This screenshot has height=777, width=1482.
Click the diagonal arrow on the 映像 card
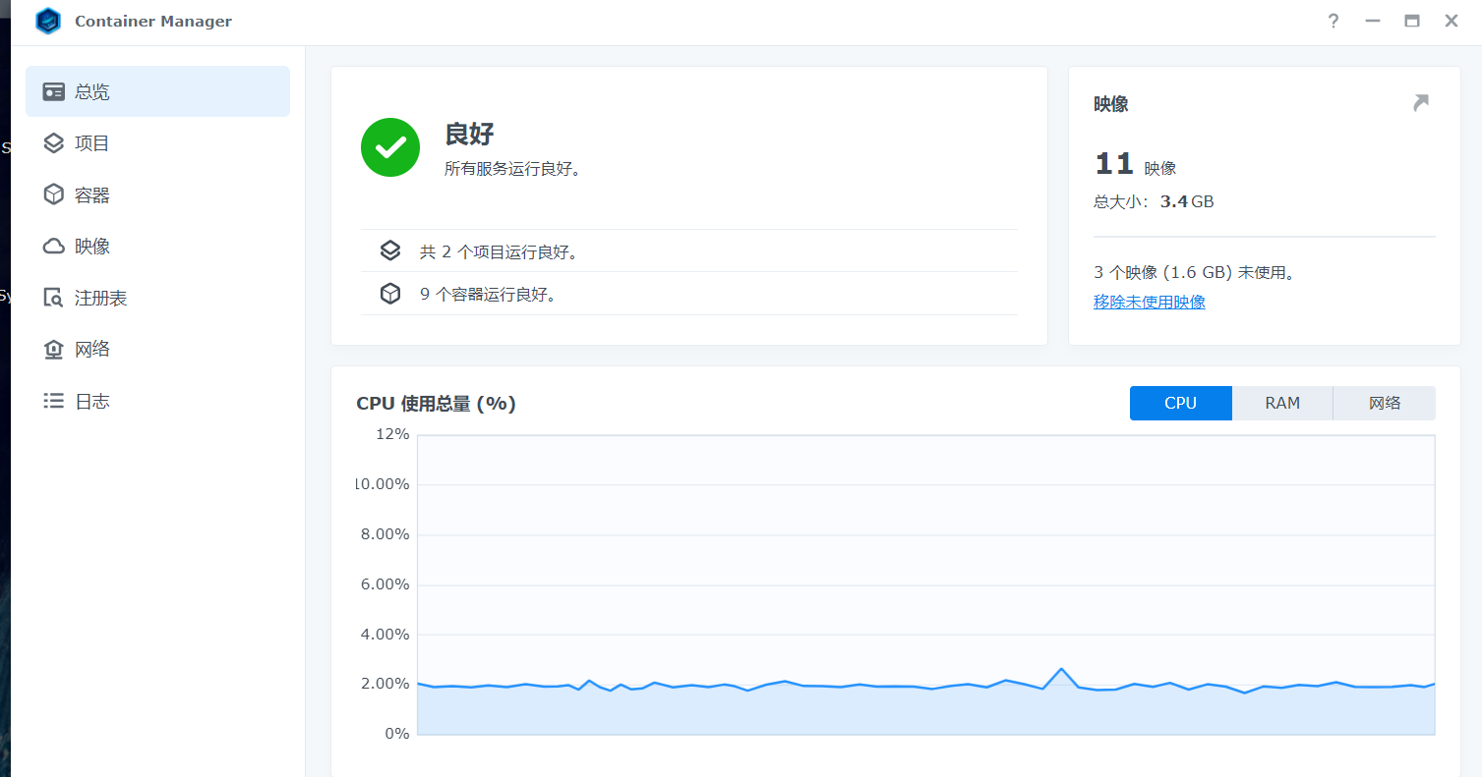tap(1420, 101)
